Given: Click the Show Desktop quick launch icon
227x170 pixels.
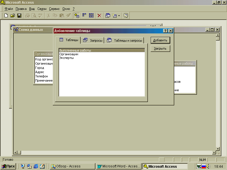Looking at the screenshot, I should pyautogui.click(x=42, y=166).
